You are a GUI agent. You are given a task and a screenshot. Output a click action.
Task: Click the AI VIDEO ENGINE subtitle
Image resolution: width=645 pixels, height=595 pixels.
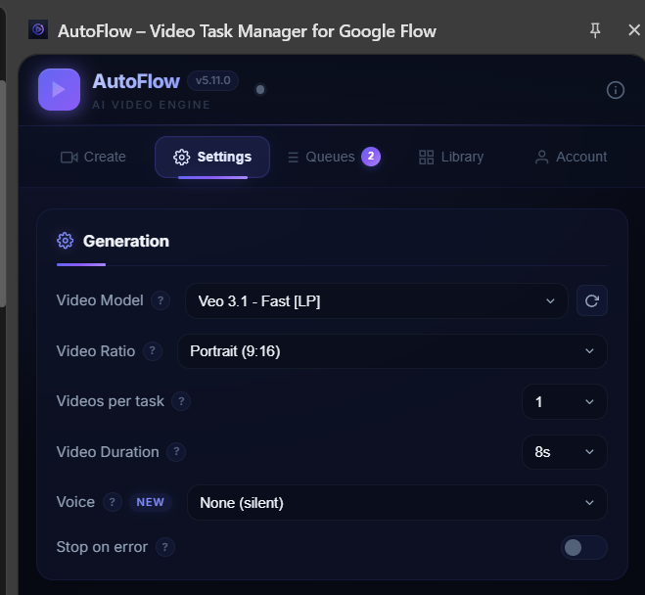151,105
